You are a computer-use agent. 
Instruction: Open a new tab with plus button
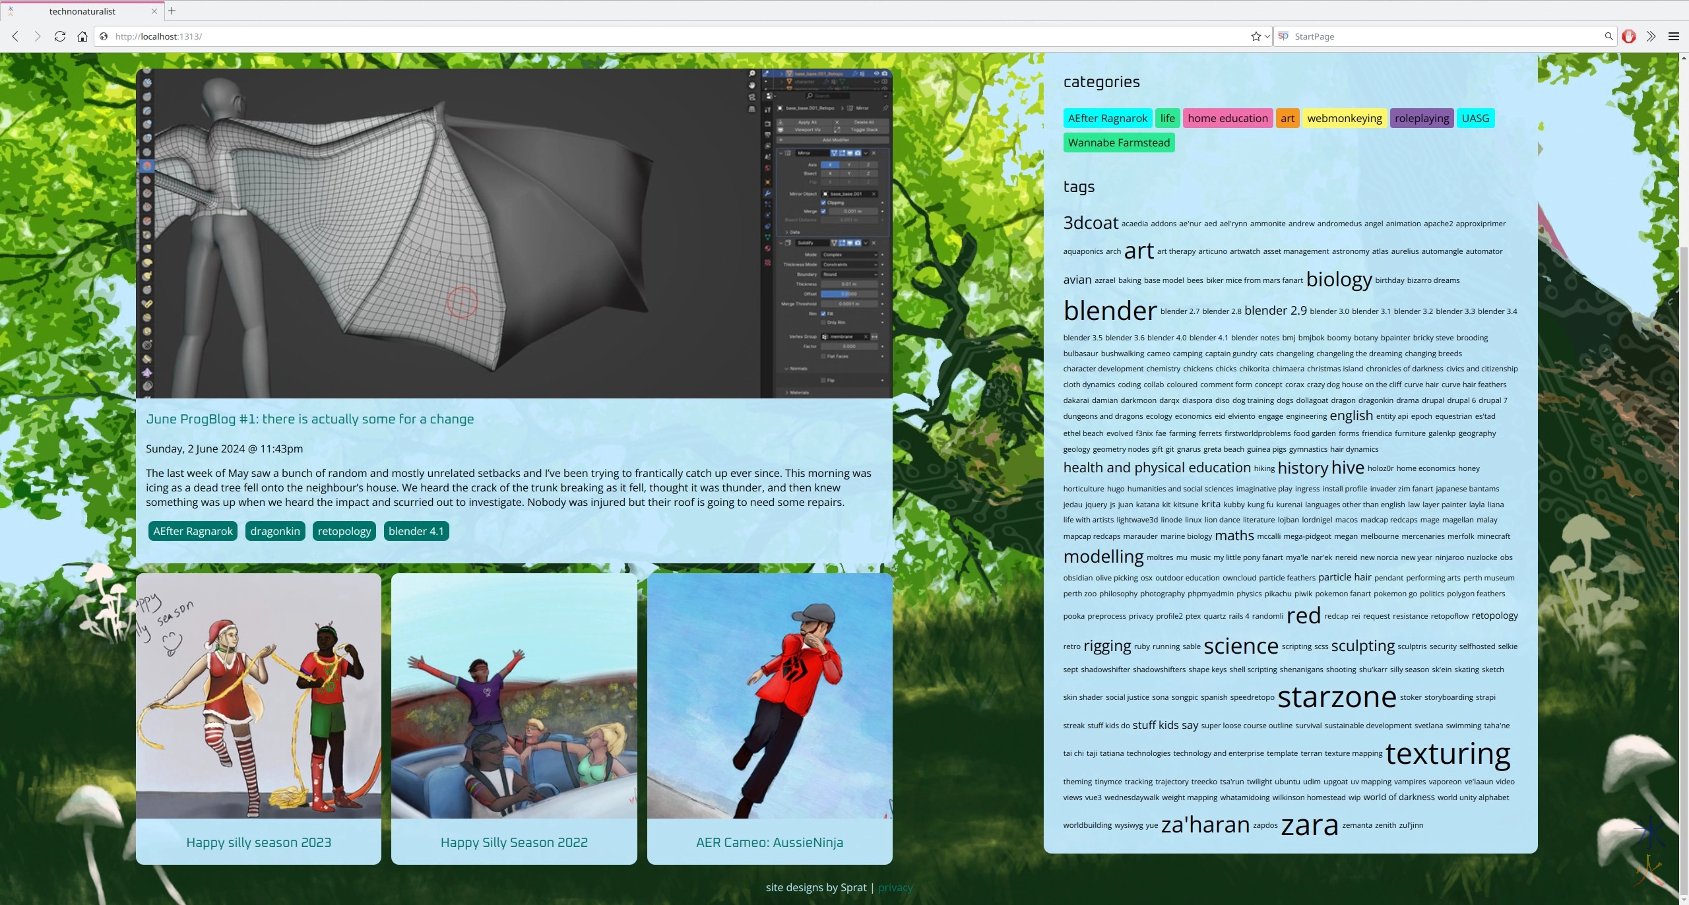tap(172, 11)
